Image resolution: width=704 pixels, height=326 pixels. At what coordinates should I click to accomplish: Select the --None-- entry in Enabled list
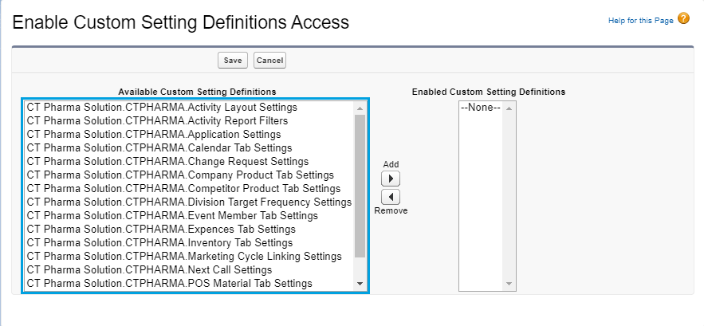481,108
